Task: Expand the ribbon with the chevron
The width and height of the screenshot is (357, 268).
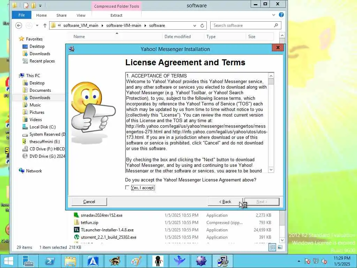Action: click(x=273, y=15)
